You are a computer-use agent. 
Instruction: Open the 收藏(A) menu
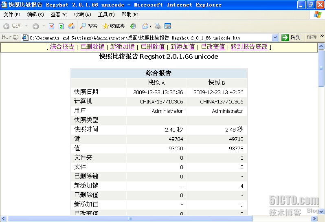tap(83, 15)
